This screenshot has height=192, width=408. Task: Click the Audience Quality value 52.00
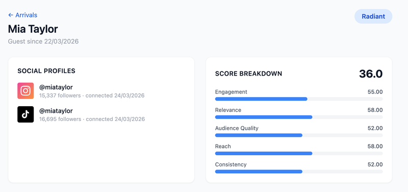[375, 128]
